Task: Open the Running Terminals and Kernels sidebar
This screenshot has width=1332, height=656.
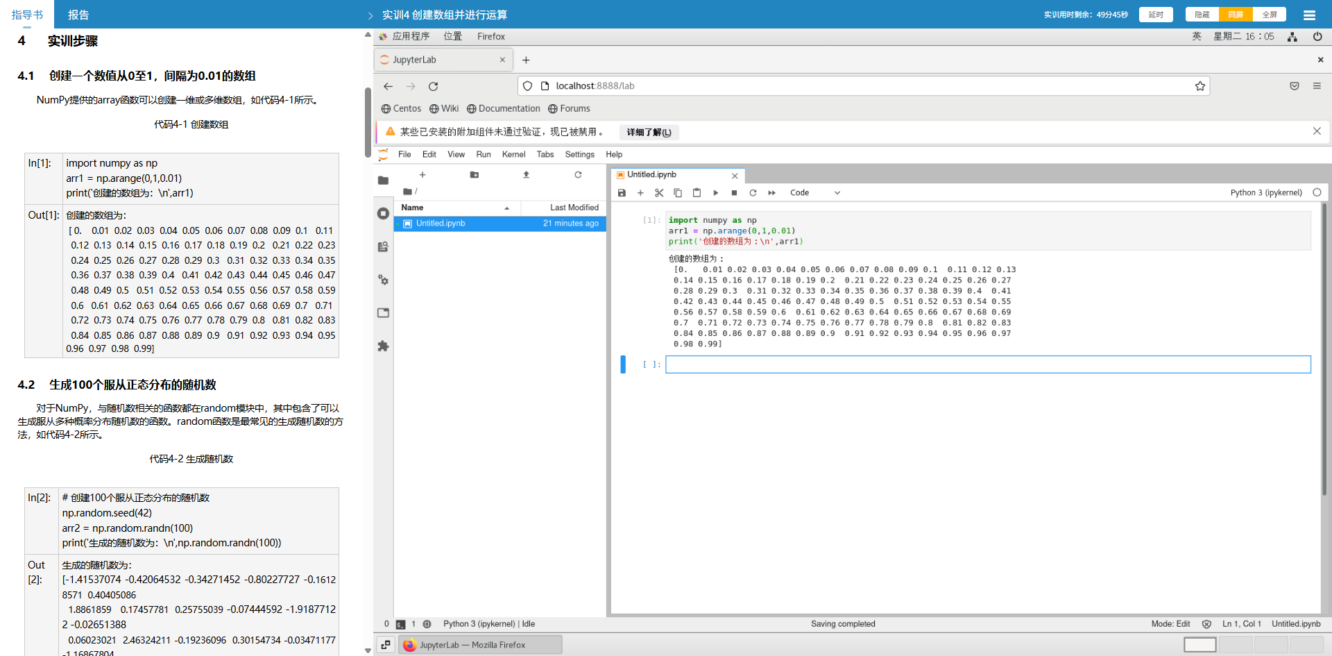Action: tap(383, 213)
